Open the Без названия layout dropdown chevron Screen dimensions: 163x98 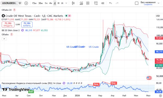[x=159, y=3]
